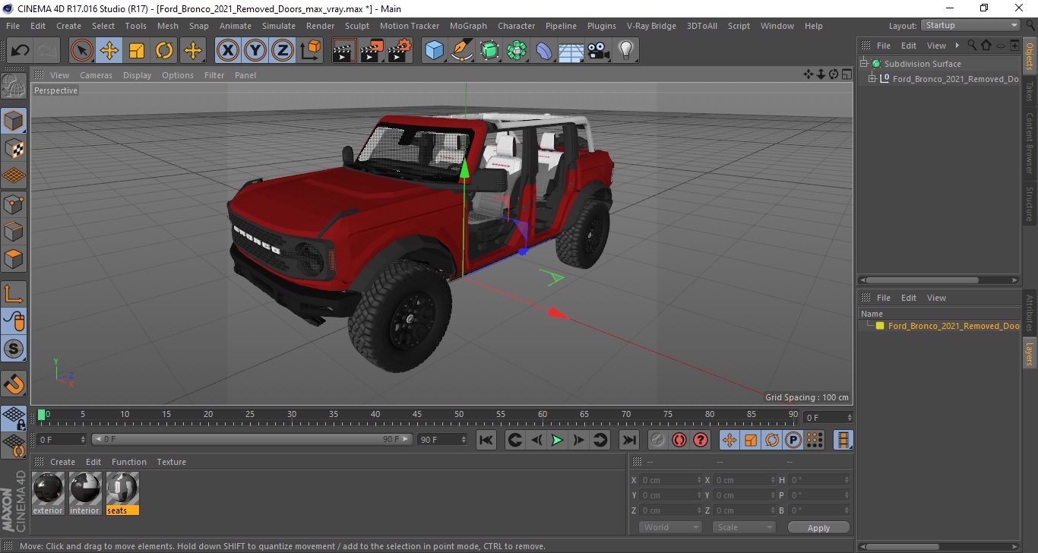Open the Mesh menu
The height and width of the screenshot is (553, 1038).
tap(168, 26)
